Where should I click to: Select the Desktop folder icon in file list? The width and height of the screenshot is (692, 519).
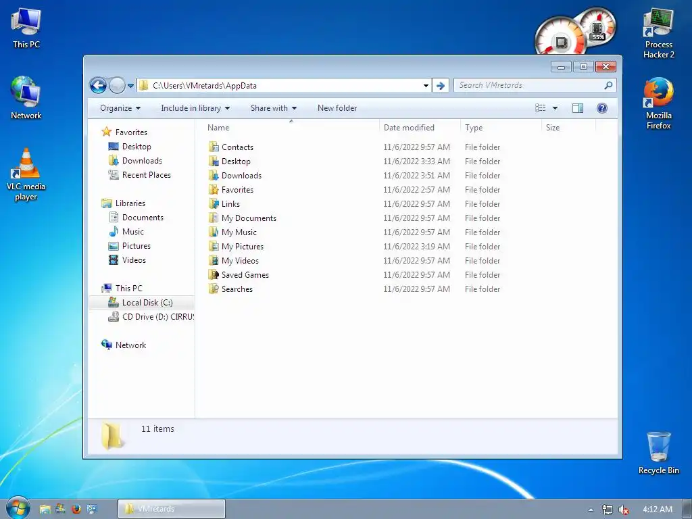214,161
